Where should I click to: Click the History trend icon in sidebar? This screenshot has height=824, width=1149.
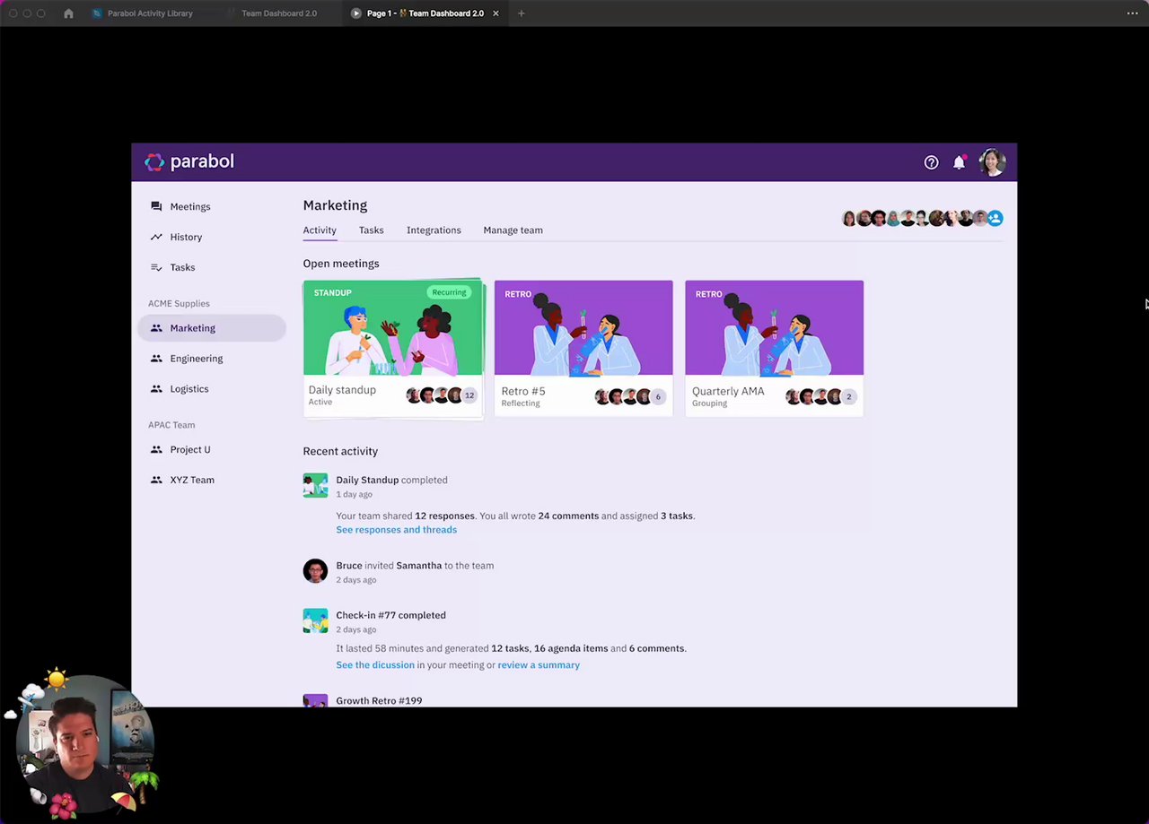click(x=156, y=237)
